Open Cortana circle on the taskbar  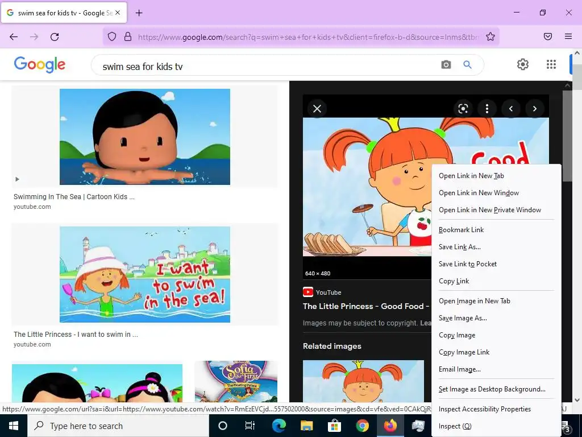coord(222,426)
